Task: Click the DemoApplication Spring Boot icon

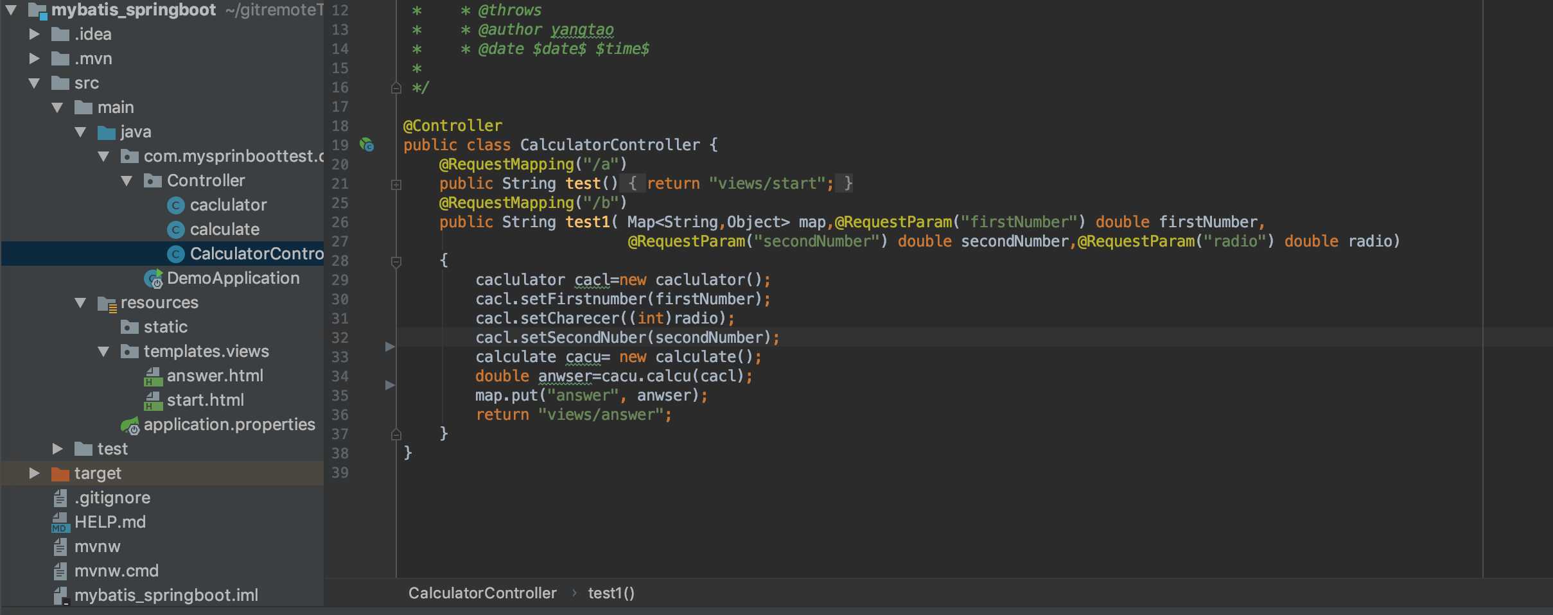Action: [x=154, y=279]
